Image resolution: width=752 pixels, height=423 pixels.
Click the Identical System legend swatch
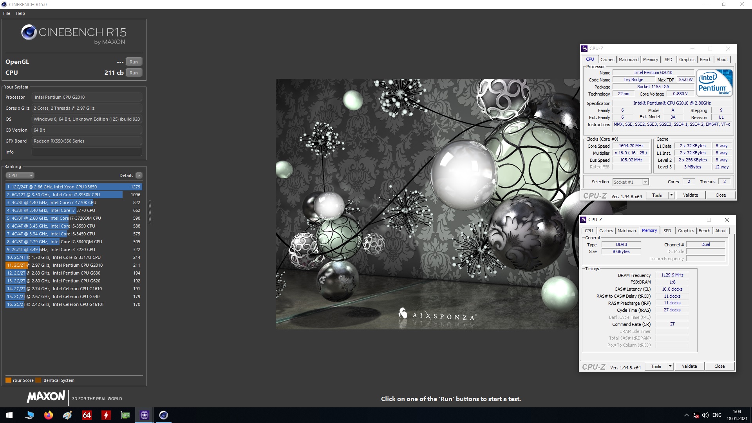[x=38, y=380]
